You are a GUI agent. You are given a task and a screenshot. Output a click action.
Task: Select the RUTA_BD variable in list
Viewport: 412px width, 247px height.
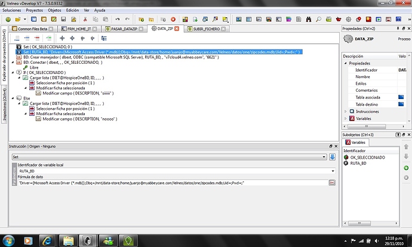(358, 163)
